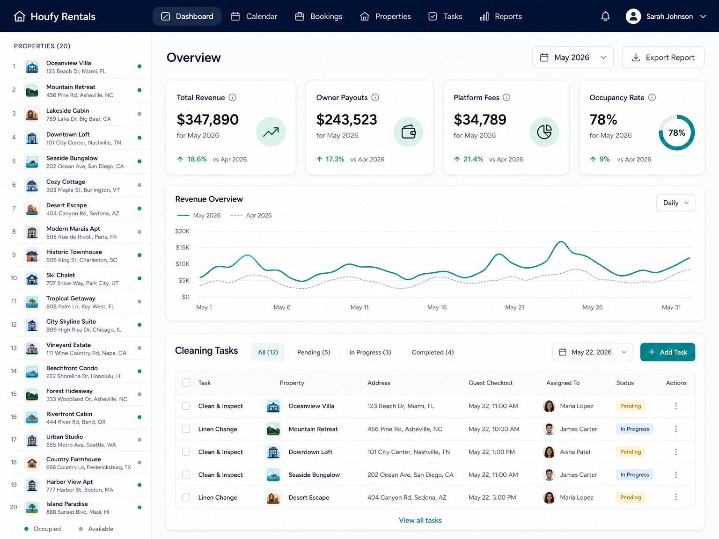The height and width of the screenshot is (539, 719).
Task: Select the In Progress (3) tab
Action: click(370, 352)
